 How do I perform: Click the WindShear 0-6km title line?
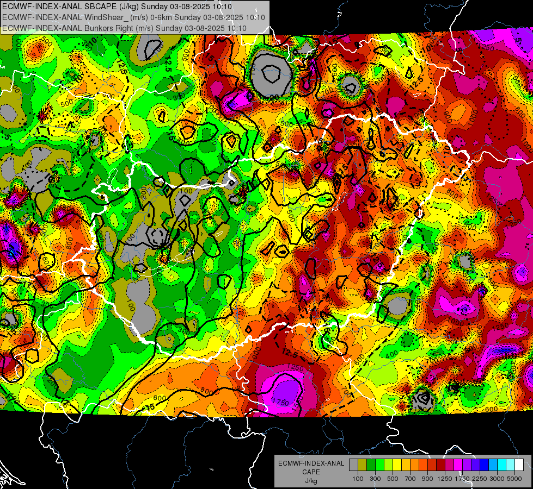133,17
